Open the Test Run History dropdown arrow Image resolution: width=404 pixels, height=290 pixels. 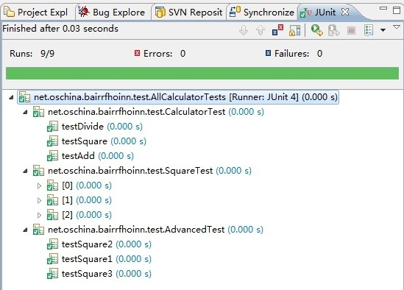[383, 30]
